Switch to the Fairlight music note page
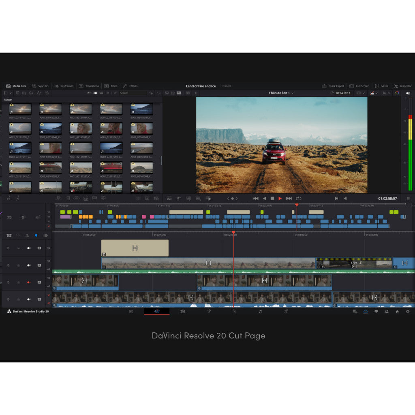This screenshot has width=415, height=415. [260, 311]
